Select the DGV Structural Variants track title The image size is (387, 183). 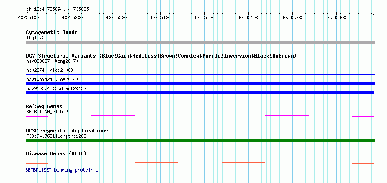click(x=161, y=56)
